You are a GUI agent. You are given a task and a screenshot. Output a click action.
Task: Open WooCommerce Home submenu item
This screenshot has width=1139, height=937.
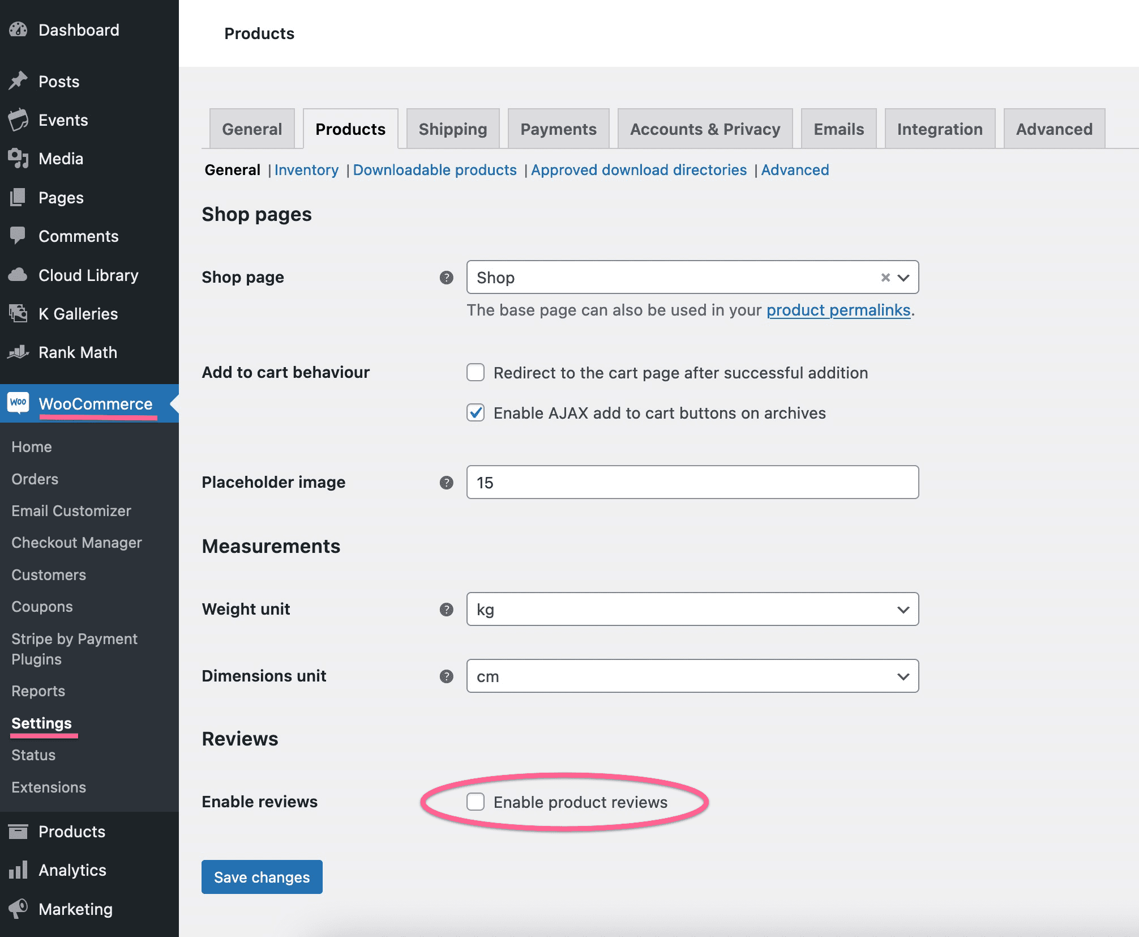[x=32, y=446]
